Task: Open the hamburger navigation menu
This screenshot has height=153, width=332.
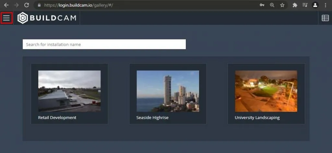Action: (x=6, y=18)
